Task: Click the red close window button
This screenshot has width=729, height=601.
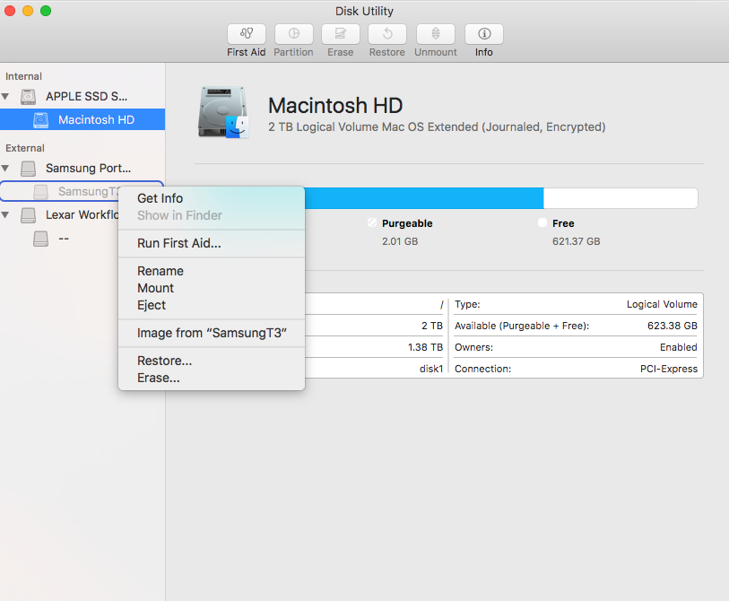Action: pyautogui.click(x=10, y=11)
